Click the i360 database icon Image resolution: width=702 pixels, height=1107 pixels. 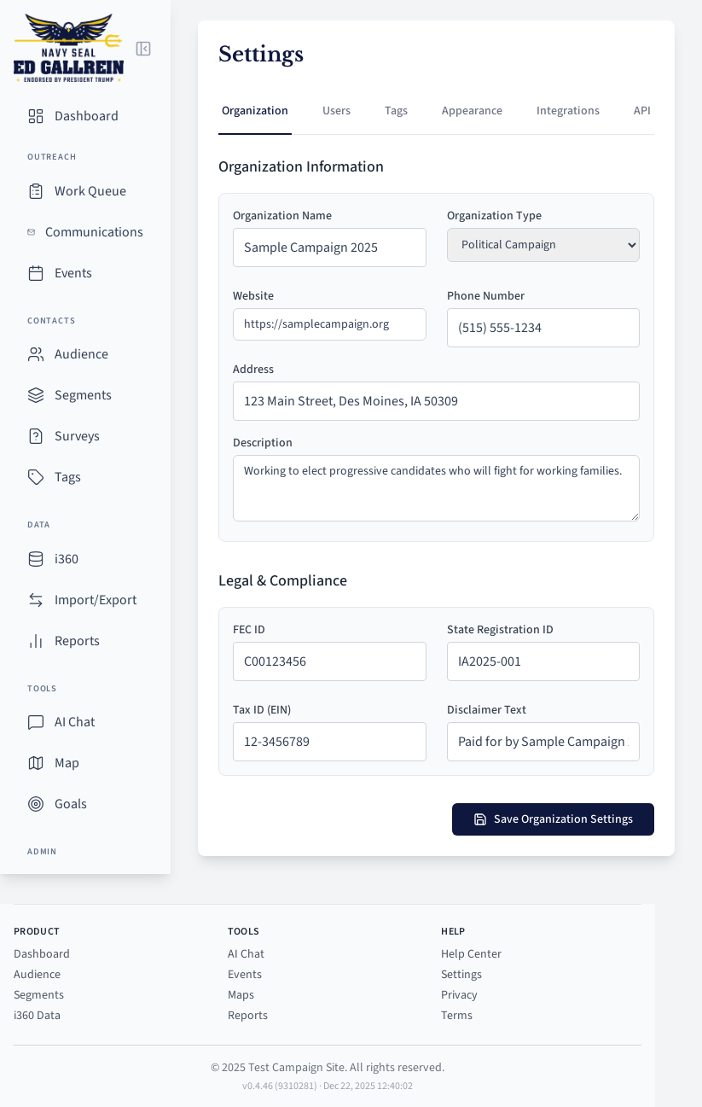coord(36,559)
